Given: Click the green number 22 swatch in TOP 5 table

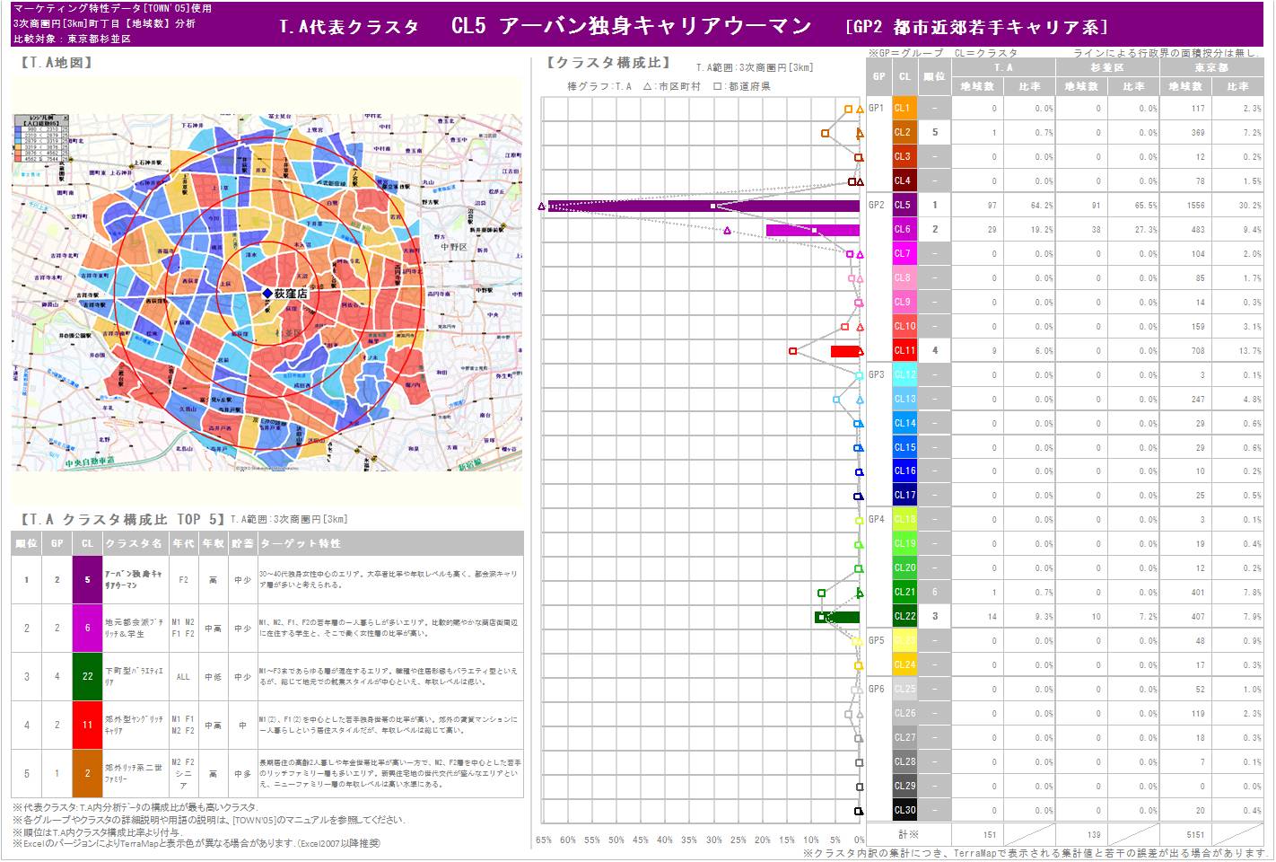Looking at the screenshot, I should click(x=87, y=676).
